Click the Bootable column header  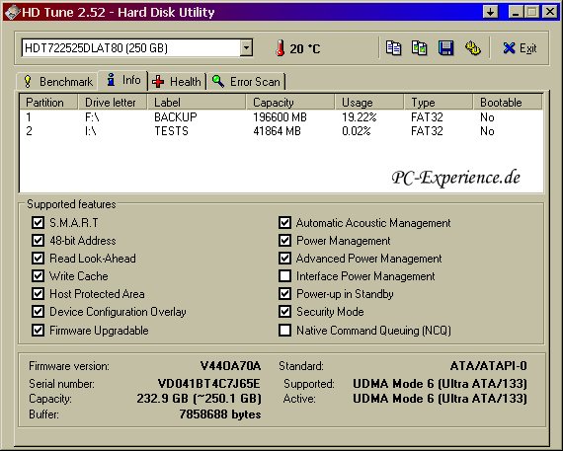click(x=508, y=103)
